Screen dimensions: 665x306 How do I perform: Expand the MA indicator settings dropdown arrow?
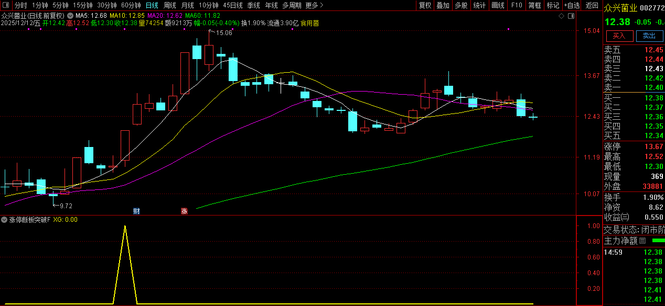tap(70, 16)
